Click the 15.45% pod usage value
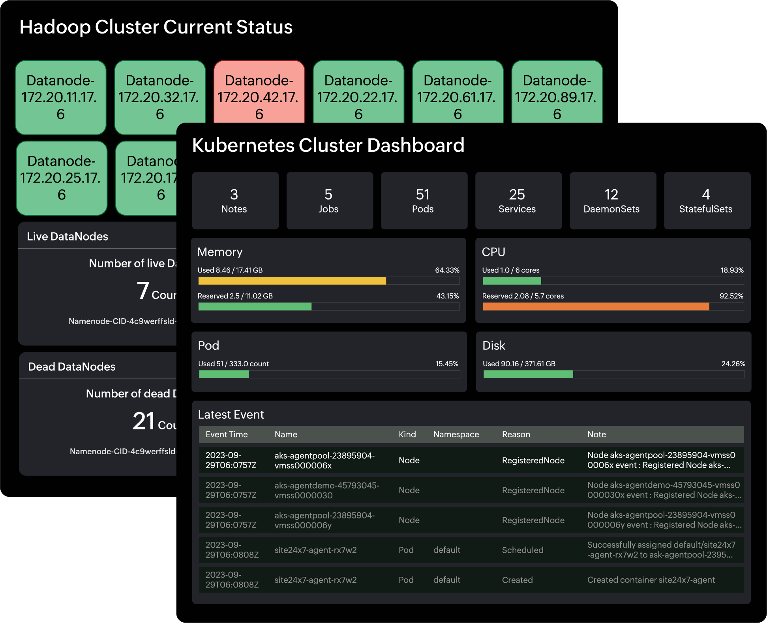 pos(447,364)
